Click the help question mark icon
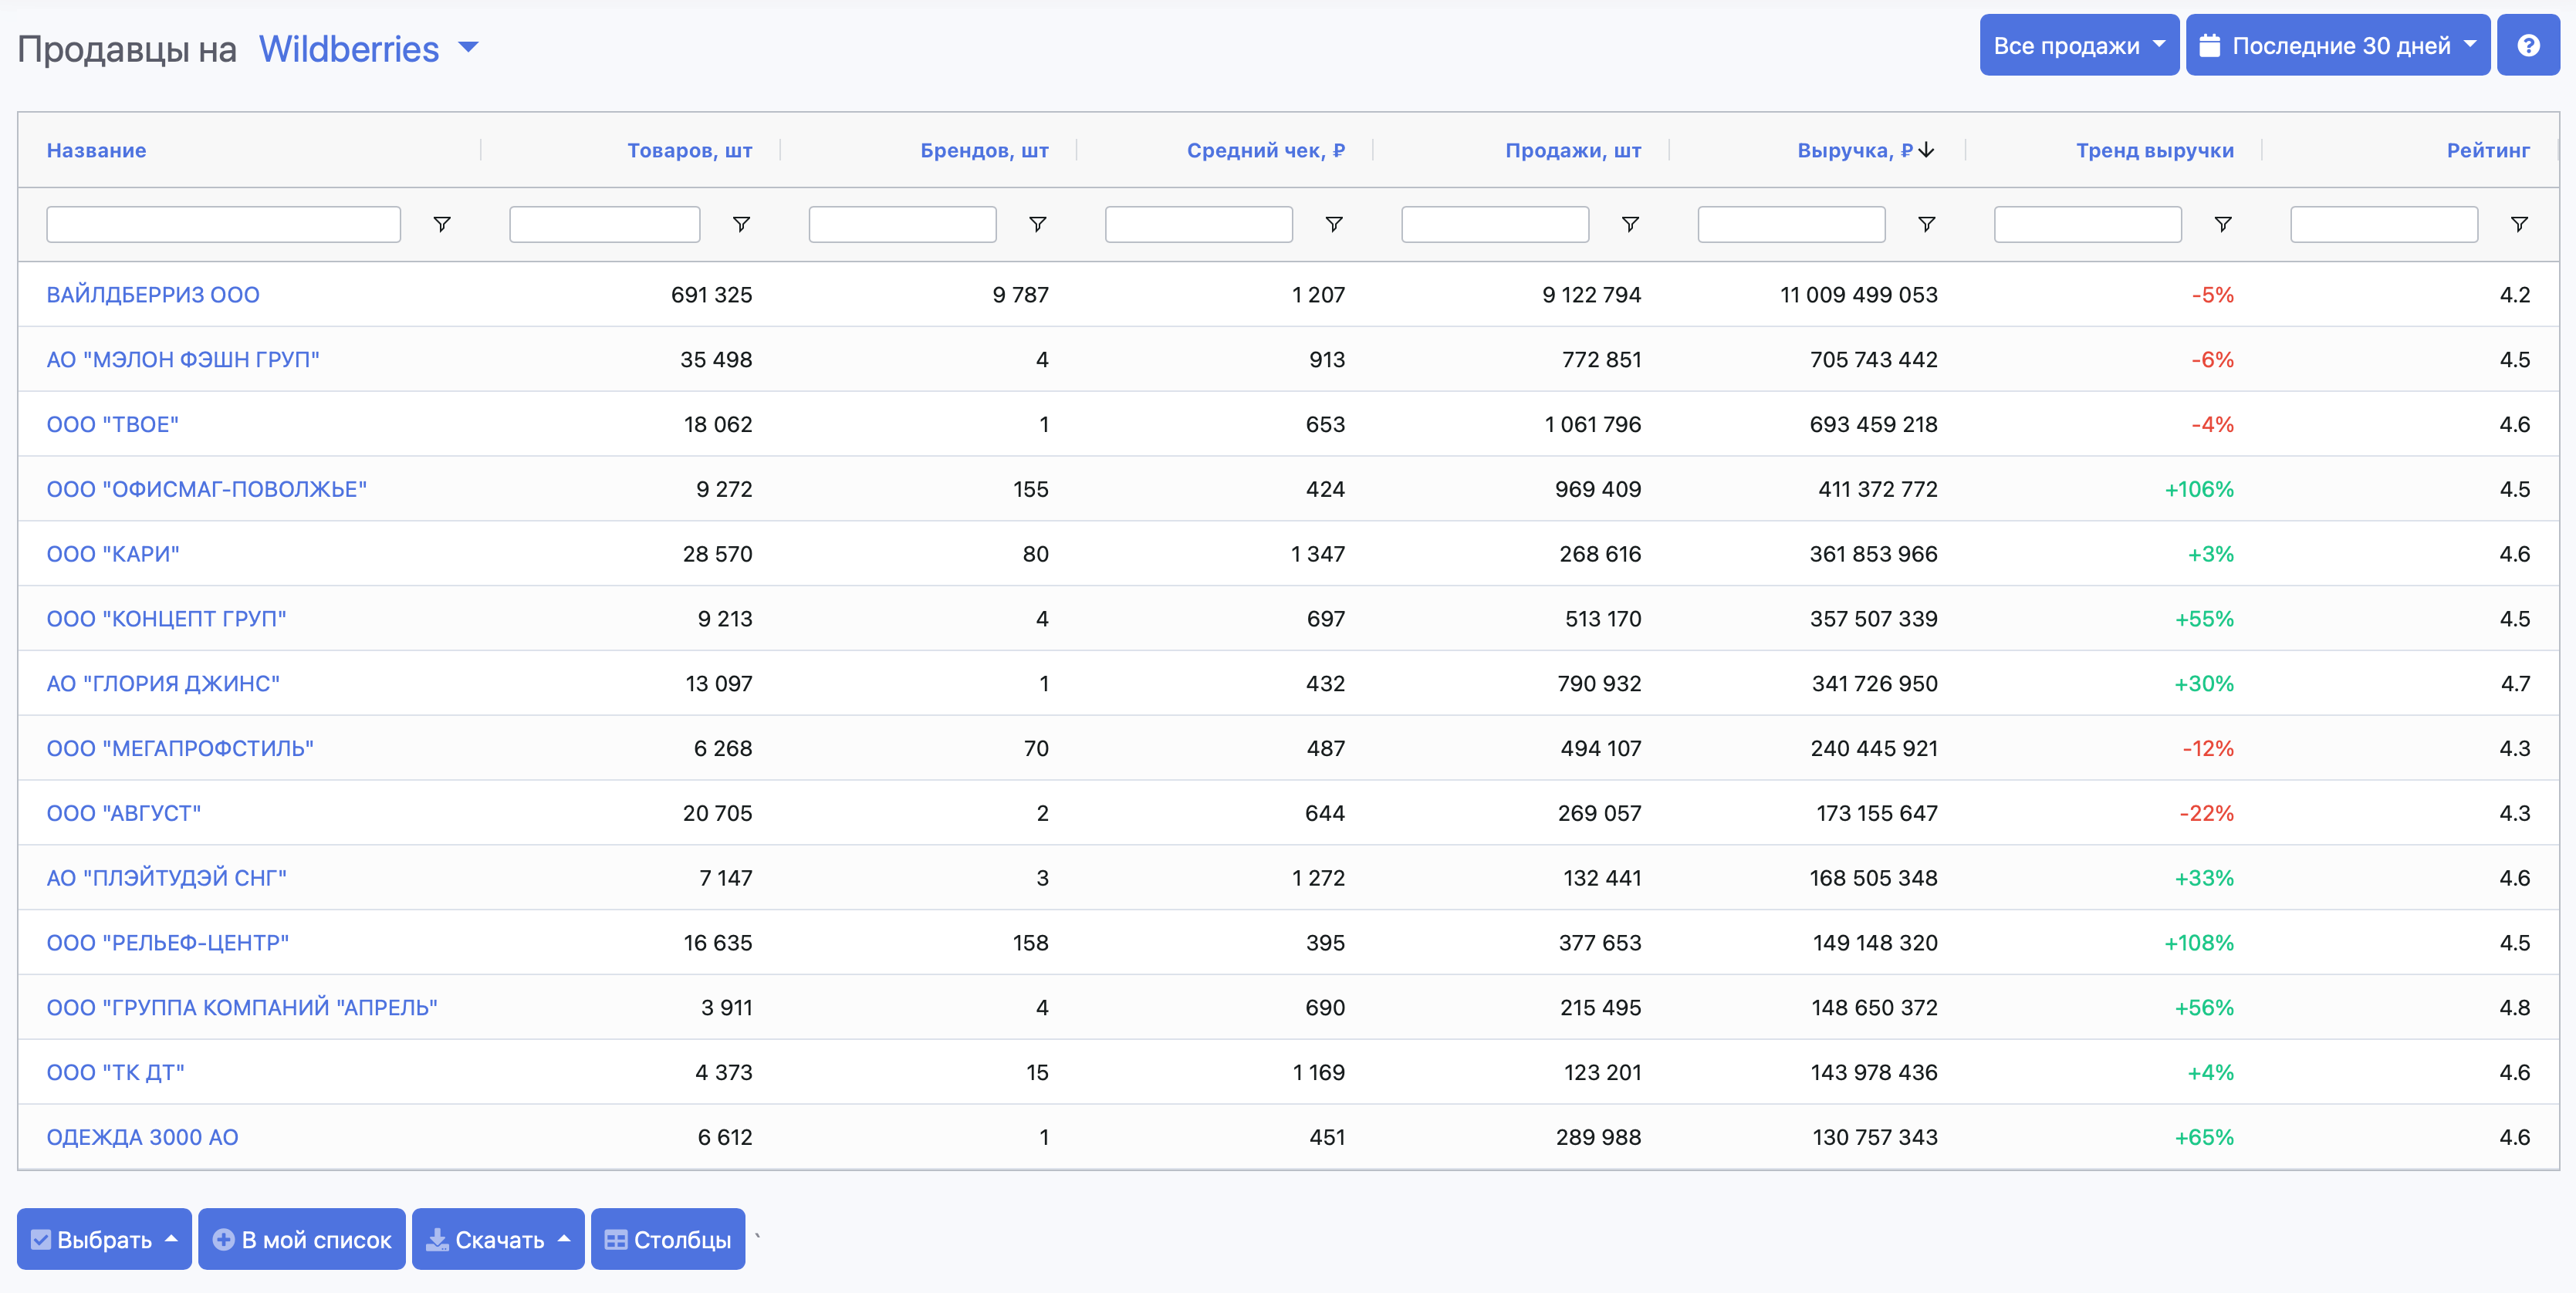 (2529, 44)
